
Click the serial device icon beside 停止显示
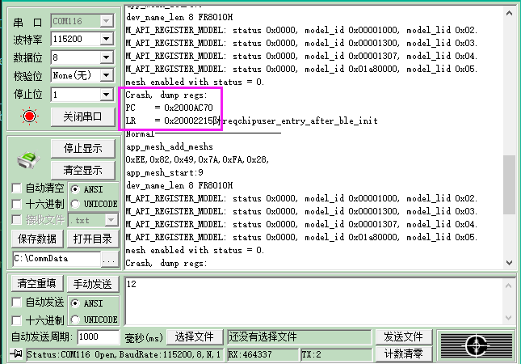tap(28, 159)
